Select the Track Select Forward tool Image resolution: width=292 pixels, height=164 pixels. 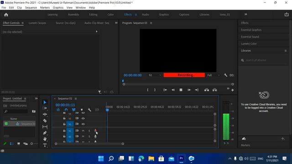point(45,108)
